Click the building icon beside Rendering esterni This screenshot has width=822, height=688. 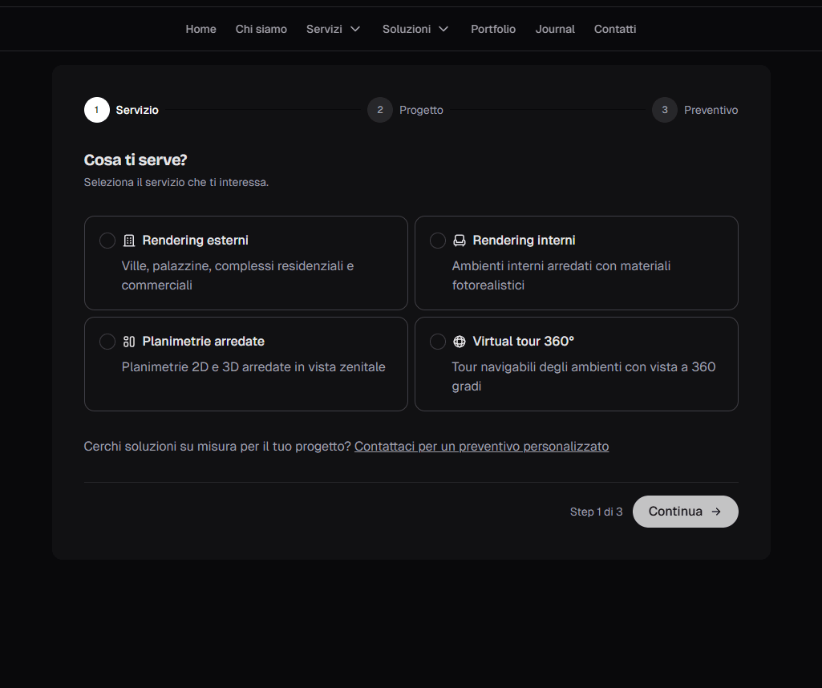129,241
